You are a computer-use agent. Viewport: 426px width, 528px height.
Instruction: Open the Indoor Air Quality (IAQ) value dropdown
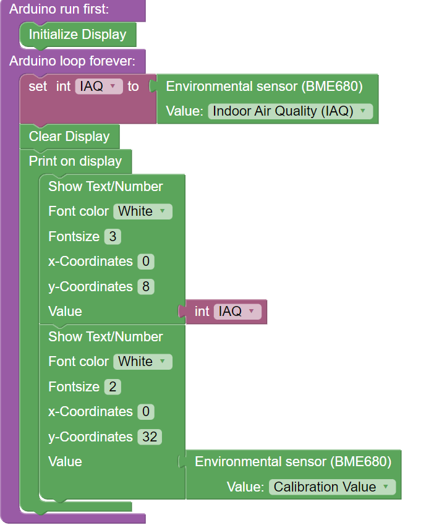[291, 111]
